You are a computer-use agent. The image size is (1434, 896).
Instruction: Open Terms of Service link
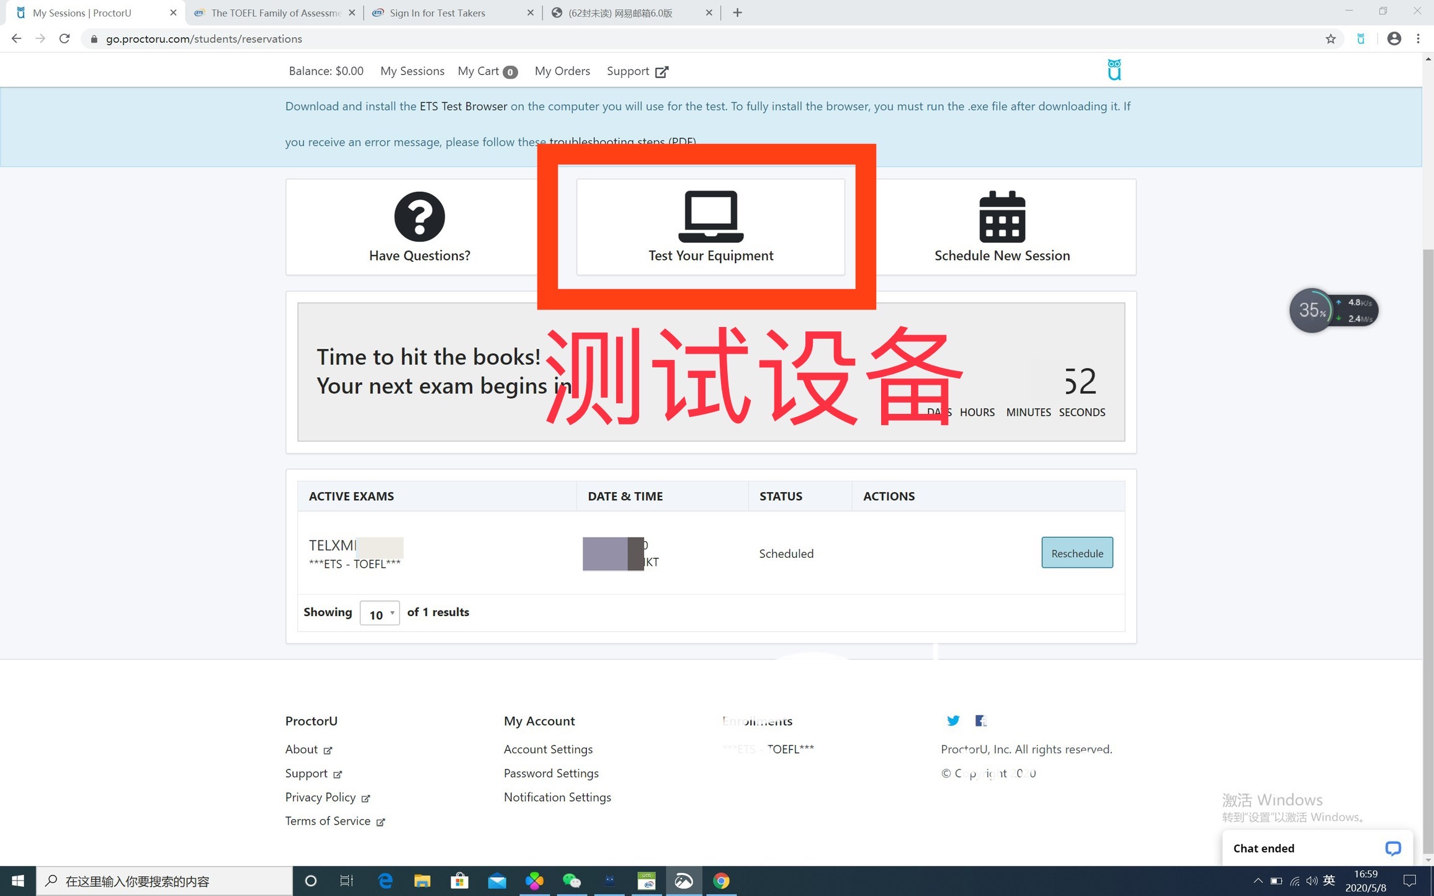[334, 822]
